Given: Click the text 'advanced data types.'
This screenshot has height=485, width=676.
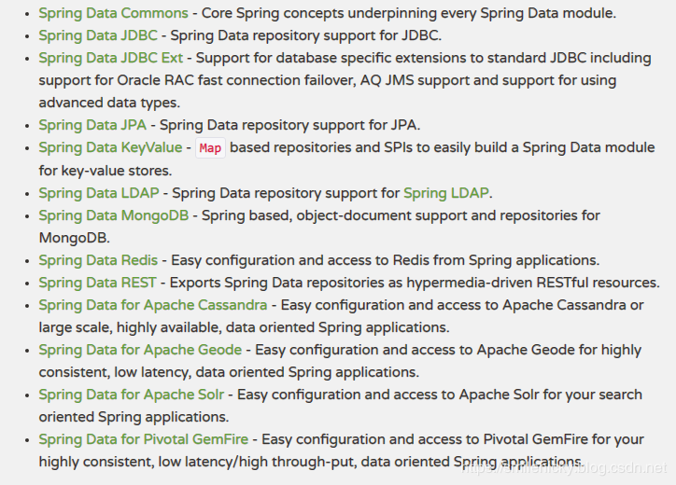Looking at the screenshot, I should tap(109, 103).
